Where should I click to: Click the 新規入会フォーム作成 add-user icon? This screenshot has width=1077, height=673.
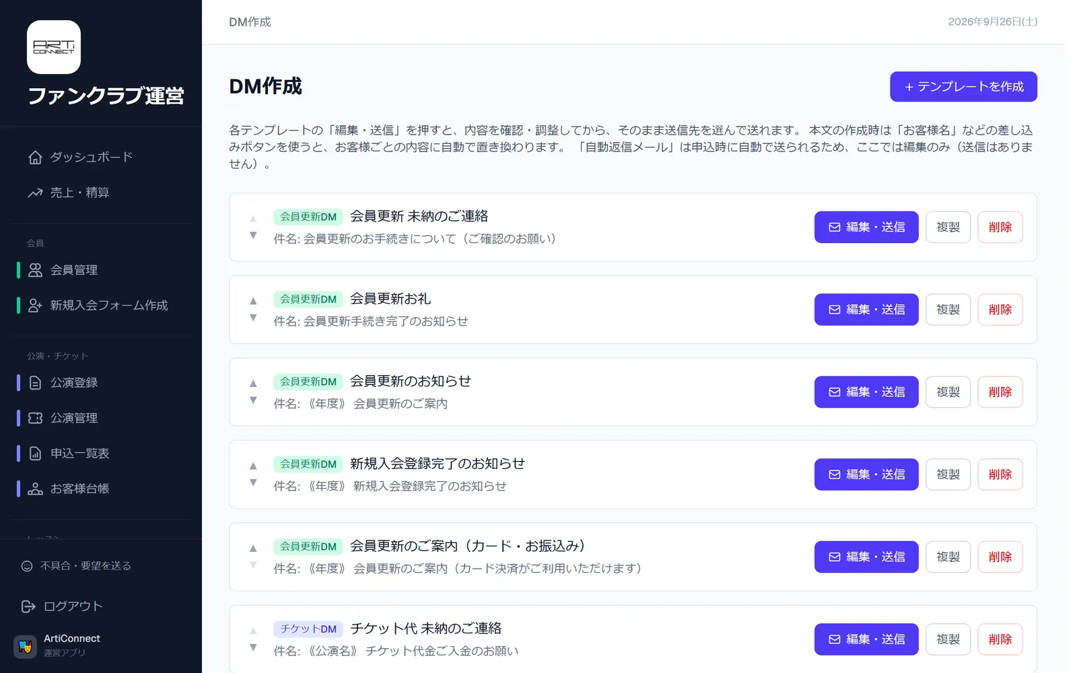point(35,306)
